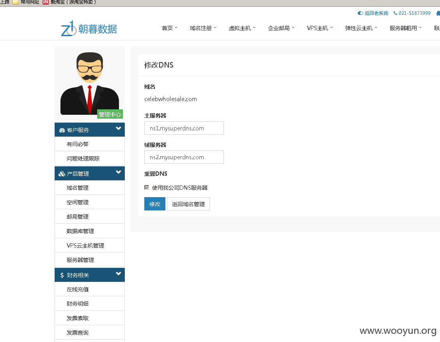Image resolution: width=440 pixels, height=342 pixels.
Task: Focus the 主服务器 input field
Action: (x=184, y=128)
